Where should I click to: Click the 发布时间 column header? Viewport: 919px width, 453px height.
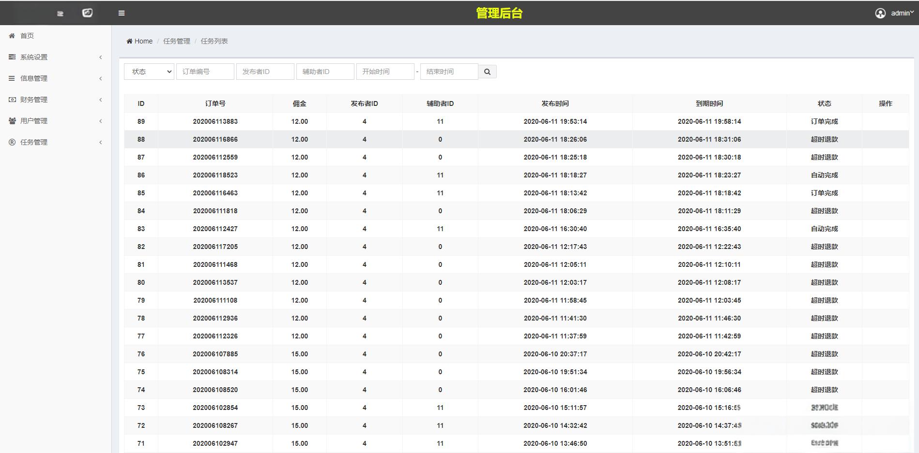(x=555, y=103)
